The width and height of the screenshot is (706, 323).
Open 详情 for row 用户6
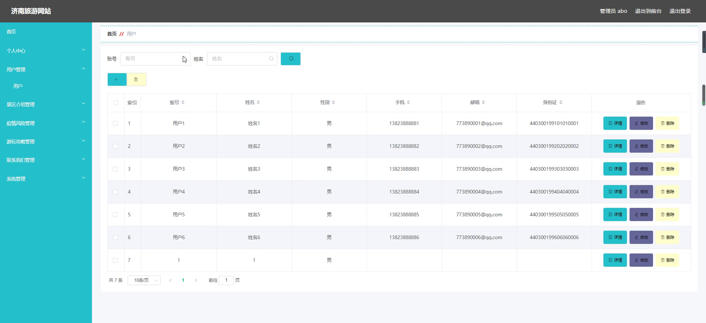615,237
